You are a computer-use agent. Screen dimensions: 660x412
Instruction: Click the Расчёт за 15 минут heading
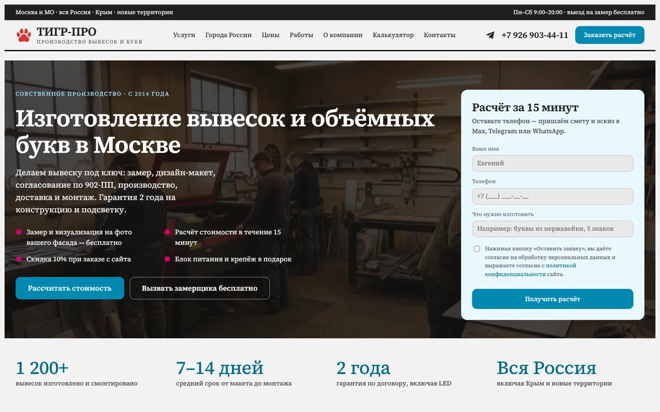tap(525, 108)
